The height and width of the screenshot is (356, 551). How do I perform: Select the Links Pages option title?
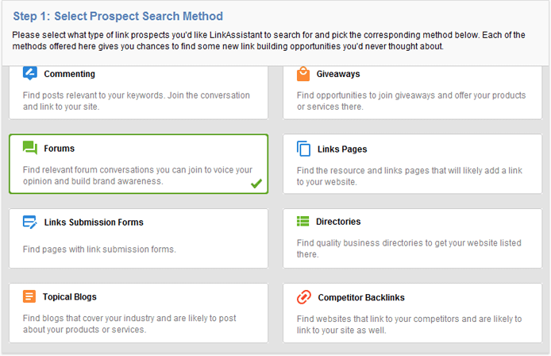[x=342, y=149]
